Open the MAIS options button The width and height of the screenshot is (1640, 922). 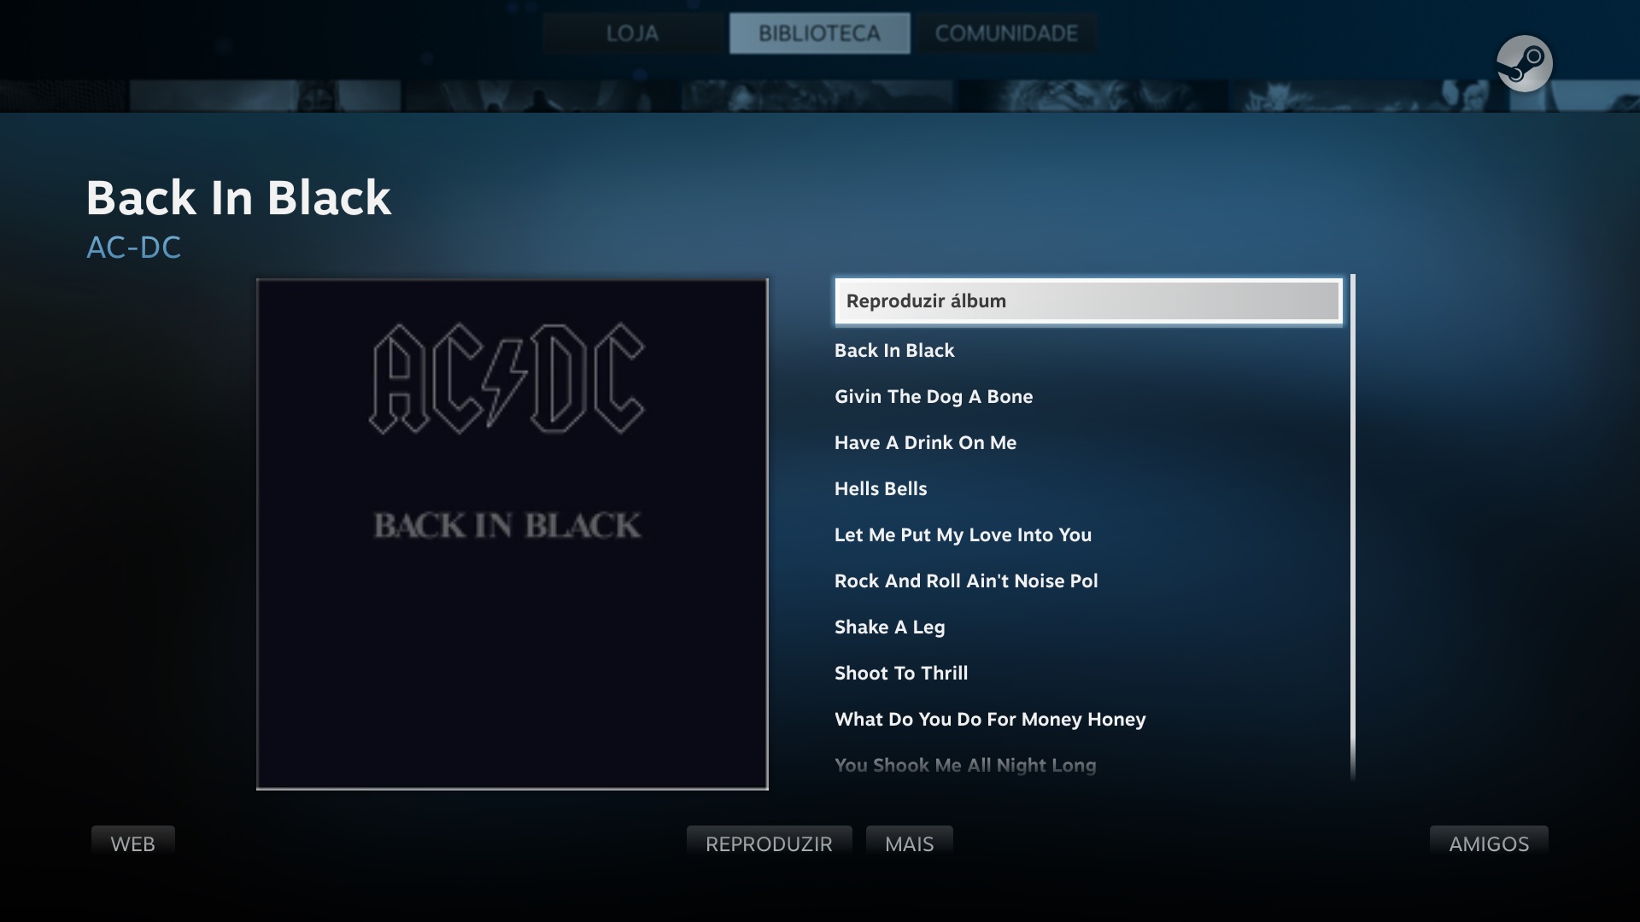point(910,843)
